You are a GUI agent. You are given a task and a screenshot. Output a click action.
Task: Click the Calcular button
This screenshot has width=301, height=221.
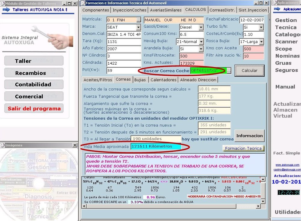coord(249,71)
